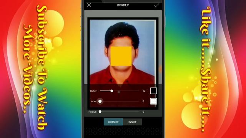Click the Inner border slider handle
Image resolution: width=246 pixels, height=138 pixels.
coord(100,101)
